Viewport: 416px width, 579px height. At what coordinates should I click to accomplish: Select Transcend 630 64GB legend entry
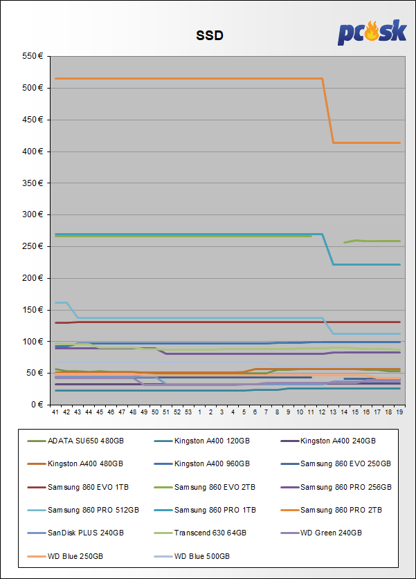tap(200, 533)
